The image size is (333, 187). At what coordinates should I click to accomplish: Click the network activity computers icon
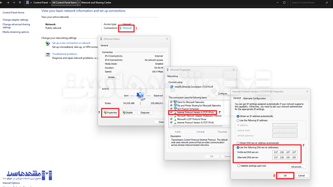pyautogui.click(x=141, y=96)
